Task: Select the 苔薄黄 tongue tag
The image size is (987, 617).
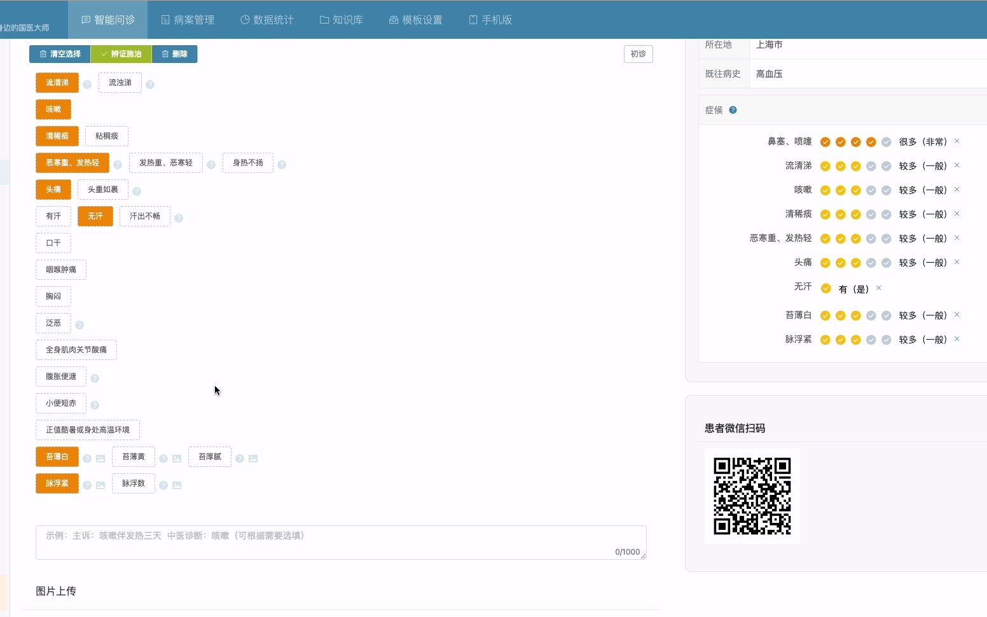Action: (134, 457)
